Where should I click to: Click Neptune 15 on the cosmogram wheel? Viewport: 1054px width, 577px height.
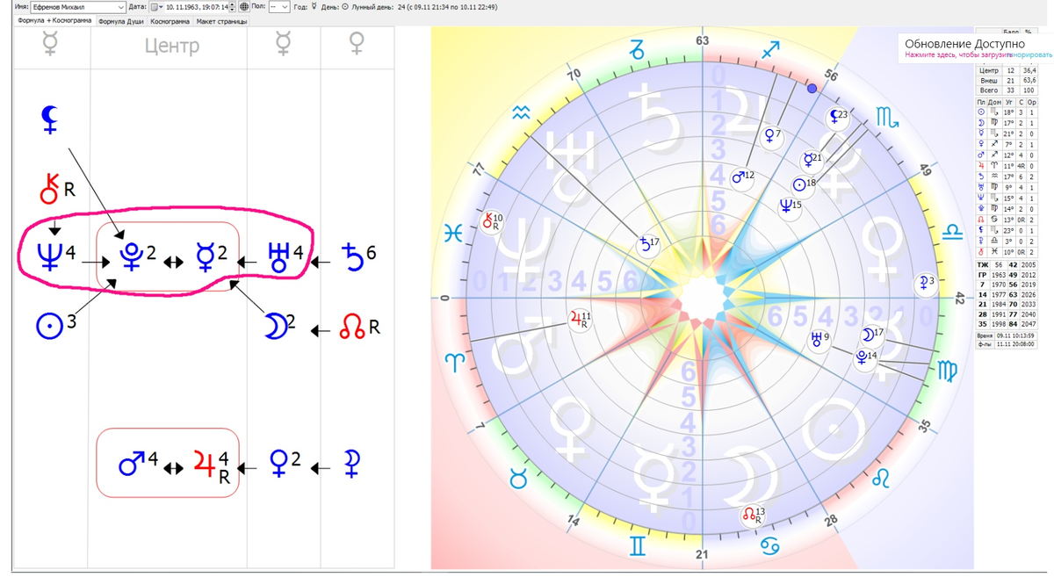coord(791,206)
